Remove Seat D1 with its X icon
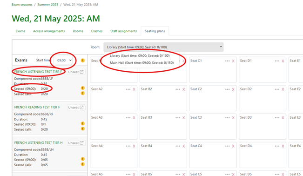Screen dimensions: 303x176 [x=283, y=61]
